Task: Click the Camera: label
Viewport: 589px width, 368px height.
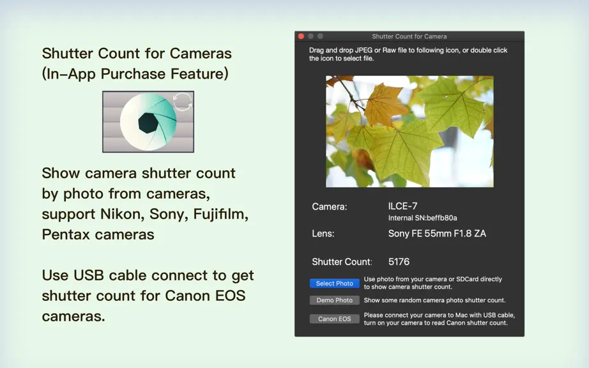Action: [x=330, y=206]
